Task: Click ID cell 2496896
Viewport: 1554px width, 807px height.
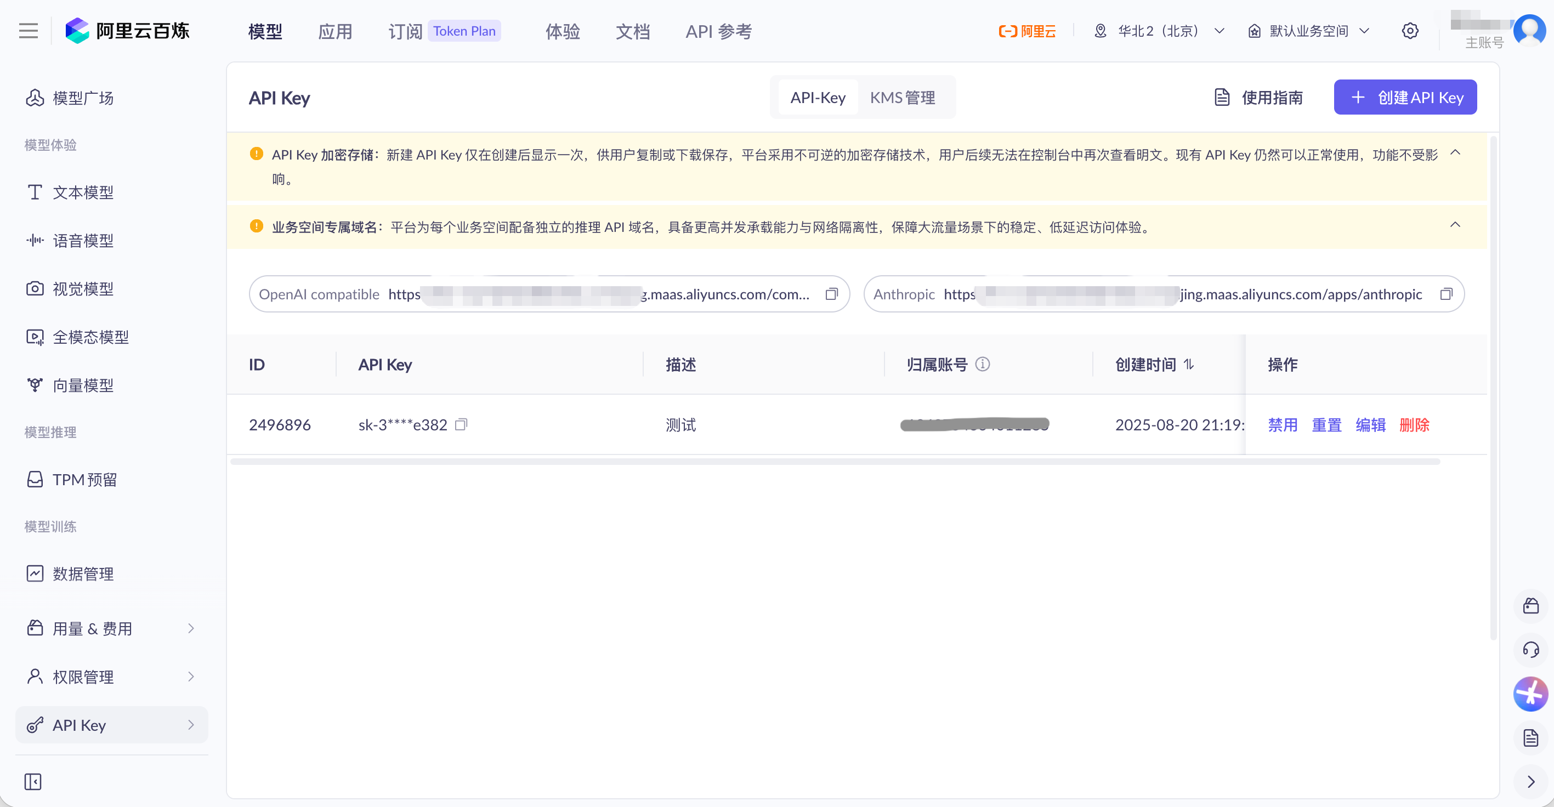Action: coord(280,425)
